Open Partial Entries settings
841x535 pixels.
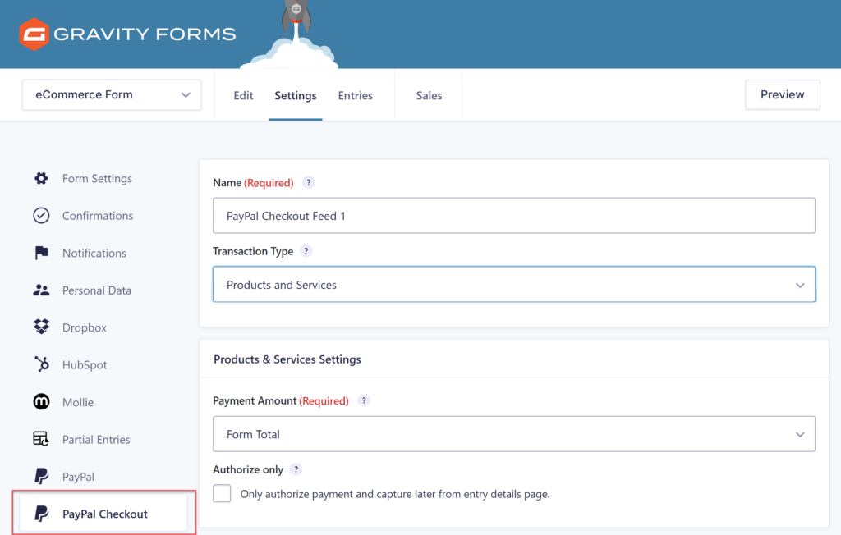coord(96,439)
